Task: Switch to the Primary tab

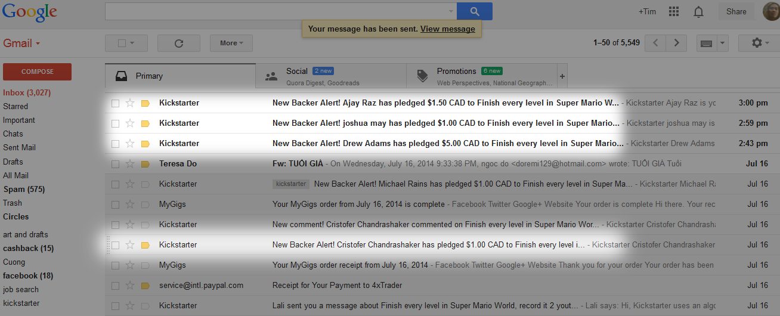Action: 180,76
